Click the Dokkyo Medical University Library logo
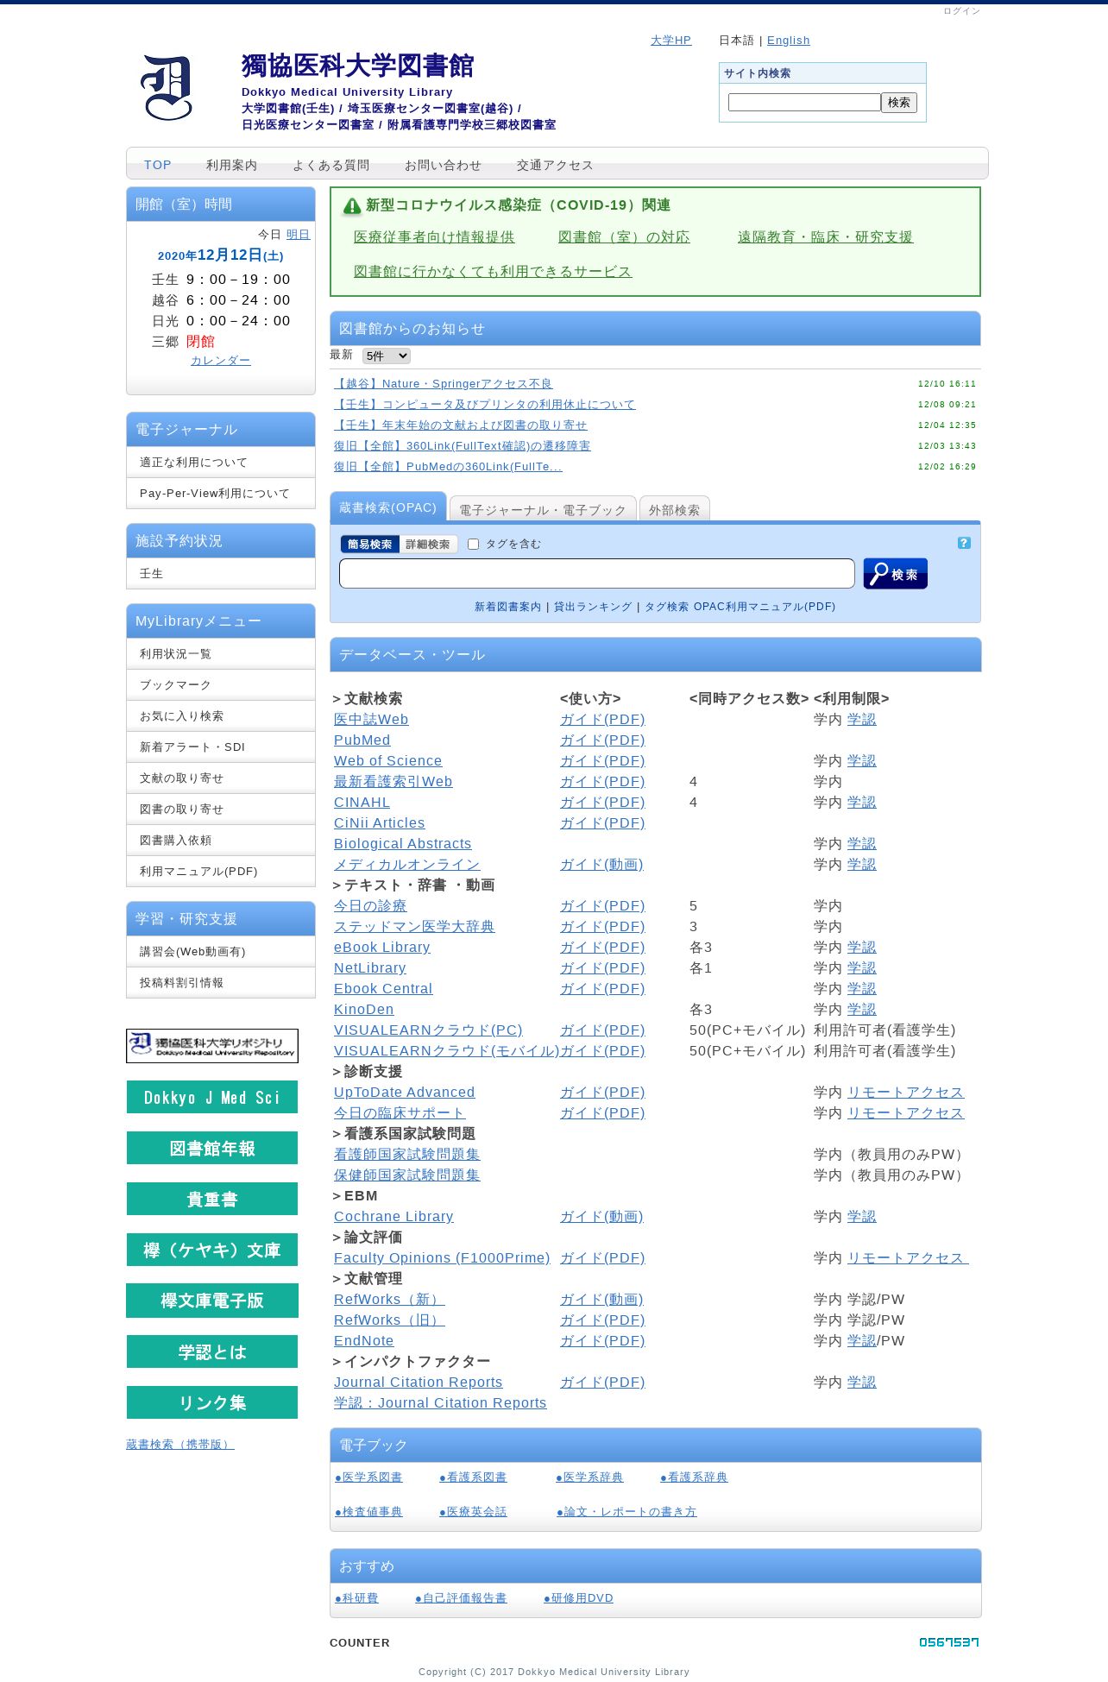This screenshot has width=1108, height=1682. coord(167,88)
